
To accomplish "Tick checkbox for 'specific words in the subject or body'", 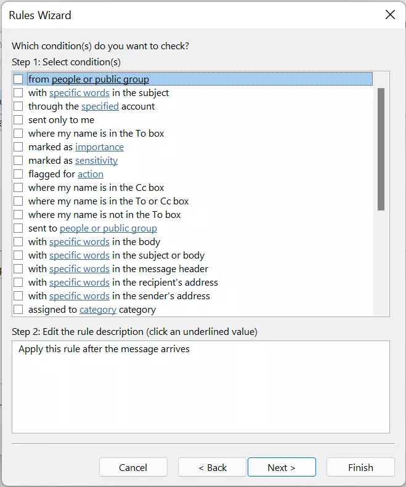I will tap(18, 256).
